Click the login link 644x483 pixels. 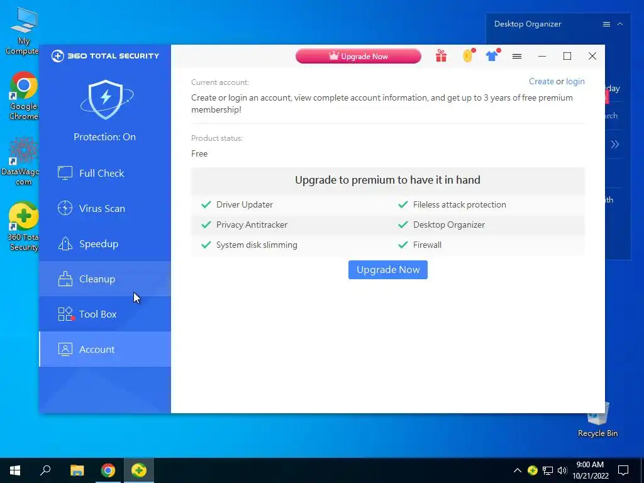(x=575, y=81)
